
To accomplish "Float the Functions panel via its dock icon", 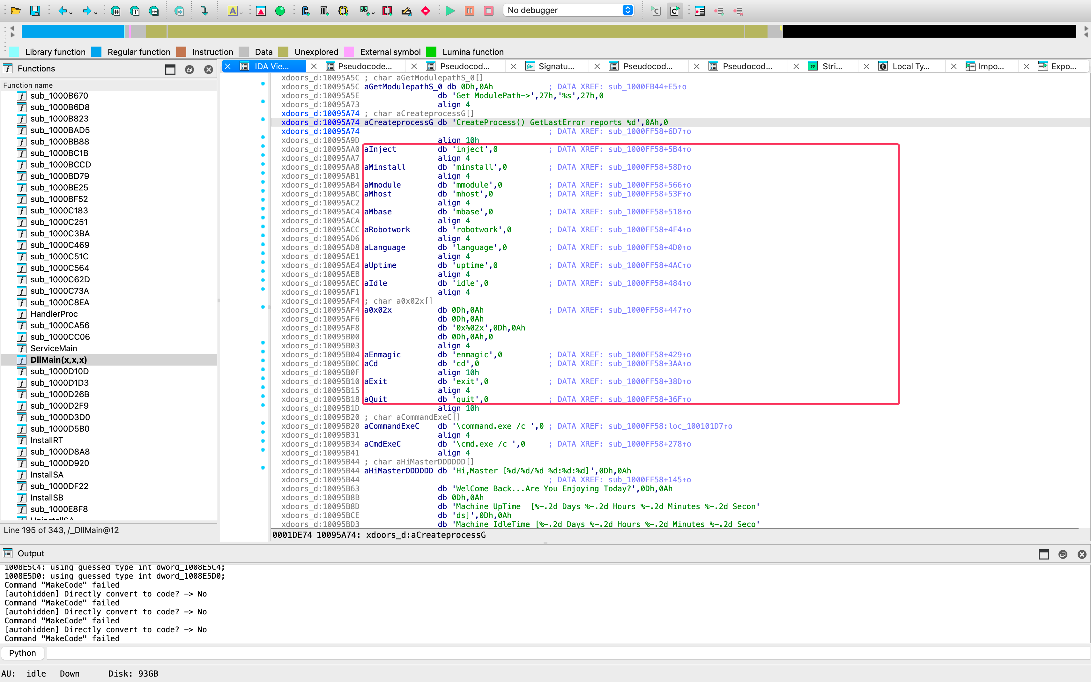I will 189,70.
